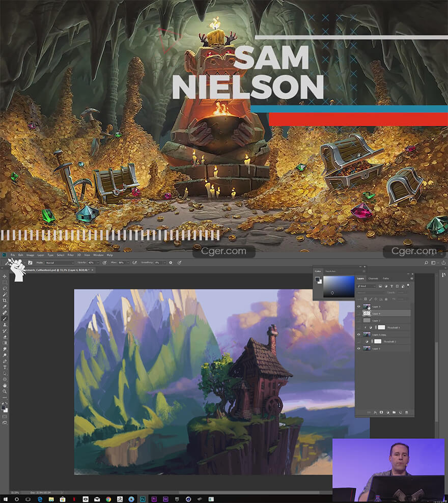Viewport: 448px width, 503px height.
Task: Toggle visibility of the layer above lower Threshold
Action: (358, 334)
